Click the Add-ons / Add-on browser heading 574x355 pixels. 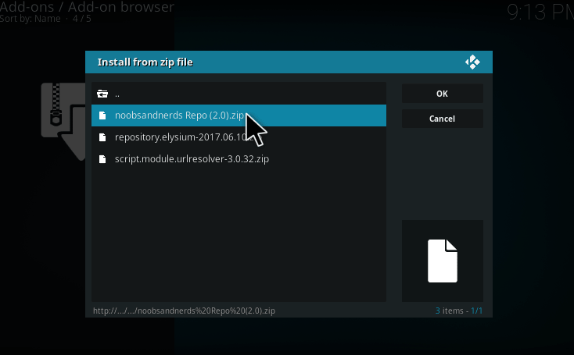tap(87, 6)
